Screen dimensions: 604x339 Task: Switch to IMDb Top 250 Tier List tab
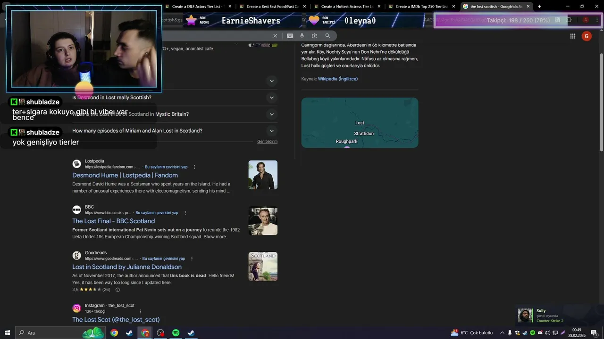tap(422, 7)
